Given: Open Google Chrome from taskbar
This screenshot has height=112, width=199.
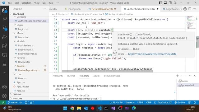Looking at the screenshot, I should 72,108.
